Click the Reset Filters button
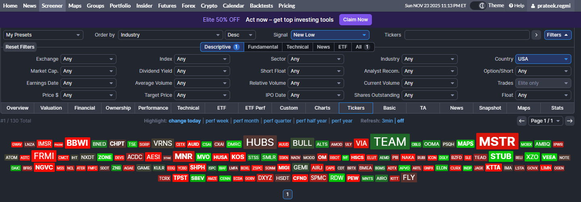Viewport: 581px width, 202px height. [x=20, y=47]
